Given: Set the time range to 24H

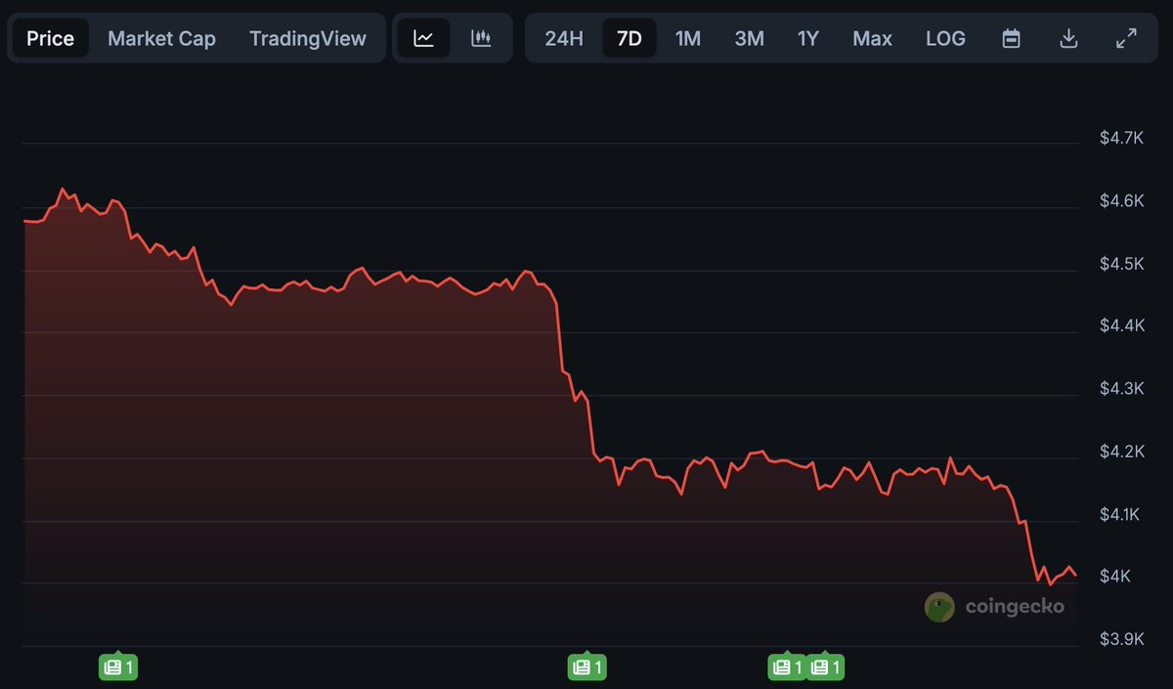Looking at the screenshot, I should (x=564, y=38).
